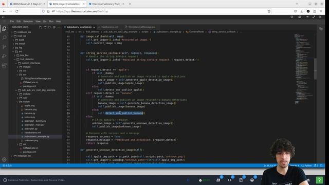The image size is (329, 185).
Task: Click the pause icon in bottom bar
Action: pyautogui.click(x=188, y=180)
